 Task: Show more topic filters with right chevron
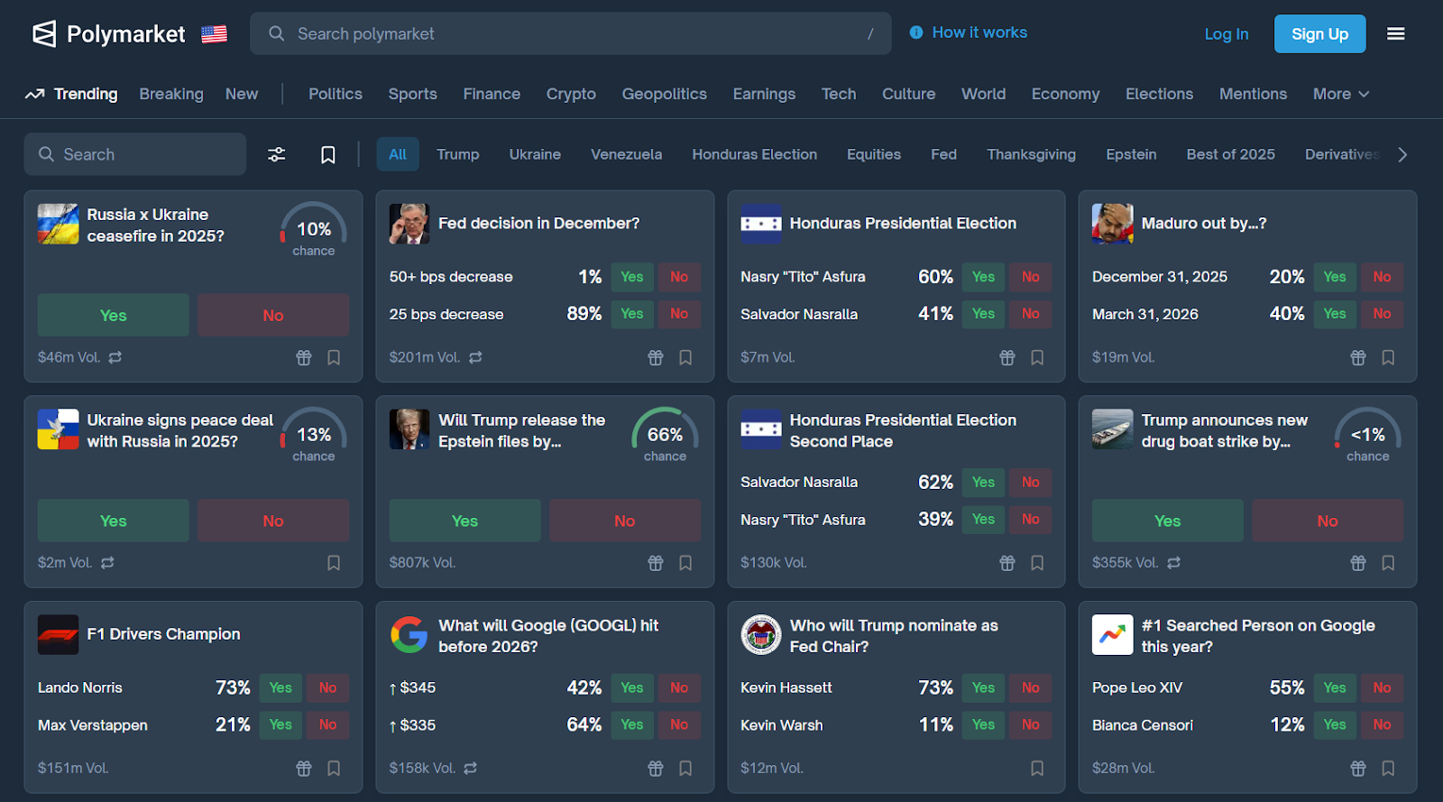coord(1402,154)
